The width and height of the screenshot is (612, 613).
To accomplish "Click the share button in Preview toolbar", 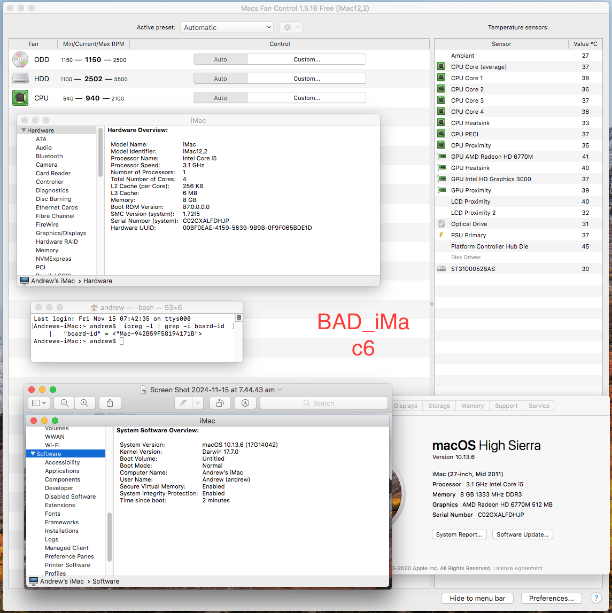I will point(110,403).
